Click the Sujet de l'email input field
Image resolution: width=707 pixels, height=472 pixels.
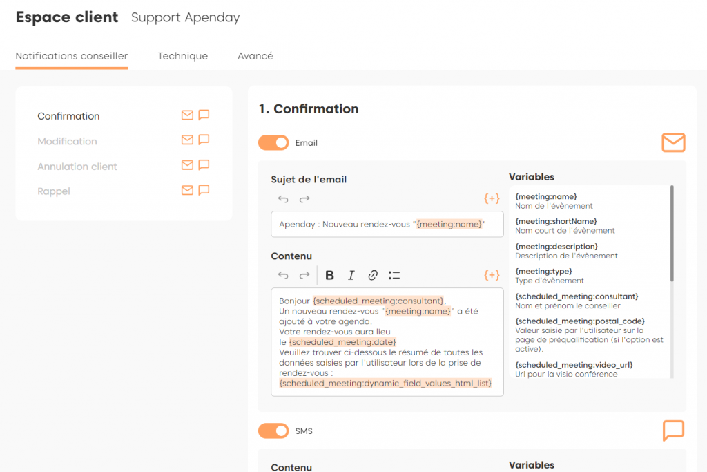(387, 225)
